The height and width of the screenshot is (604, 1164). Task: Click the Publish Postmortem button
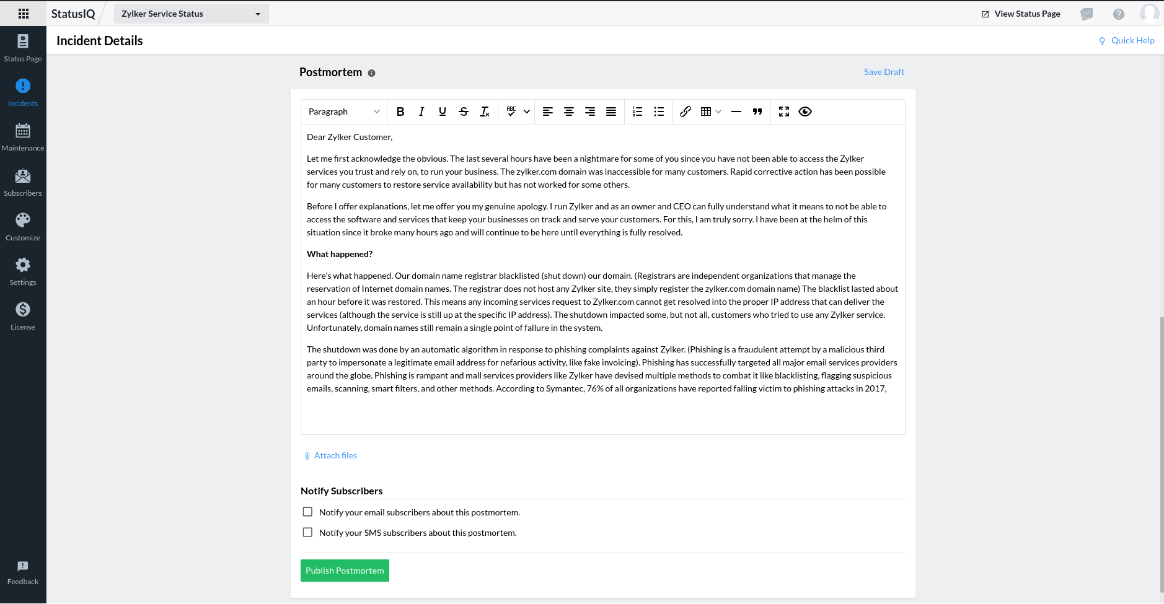coord(345,571)
